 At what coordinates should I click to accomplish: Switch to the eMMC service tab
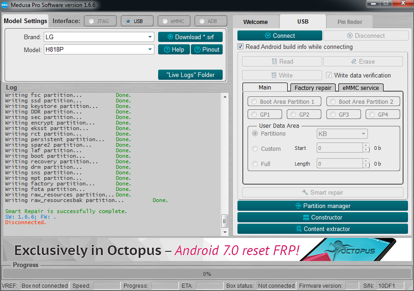coord(361,88)
